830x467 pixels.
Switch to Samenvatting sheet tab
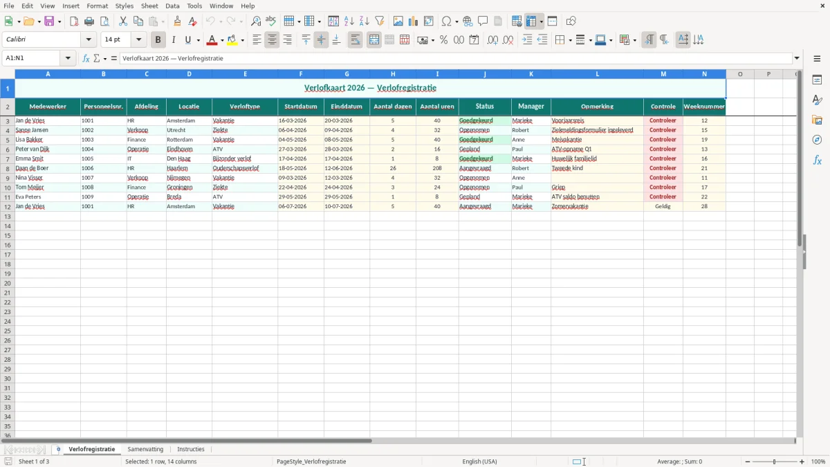(x=145, y=450)
